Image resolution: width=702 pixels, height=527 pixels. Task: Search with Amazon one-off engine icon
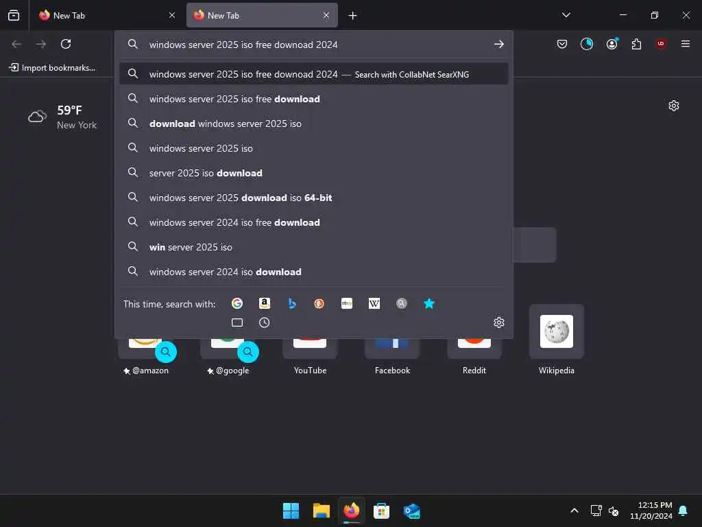[x=265, y=303]
